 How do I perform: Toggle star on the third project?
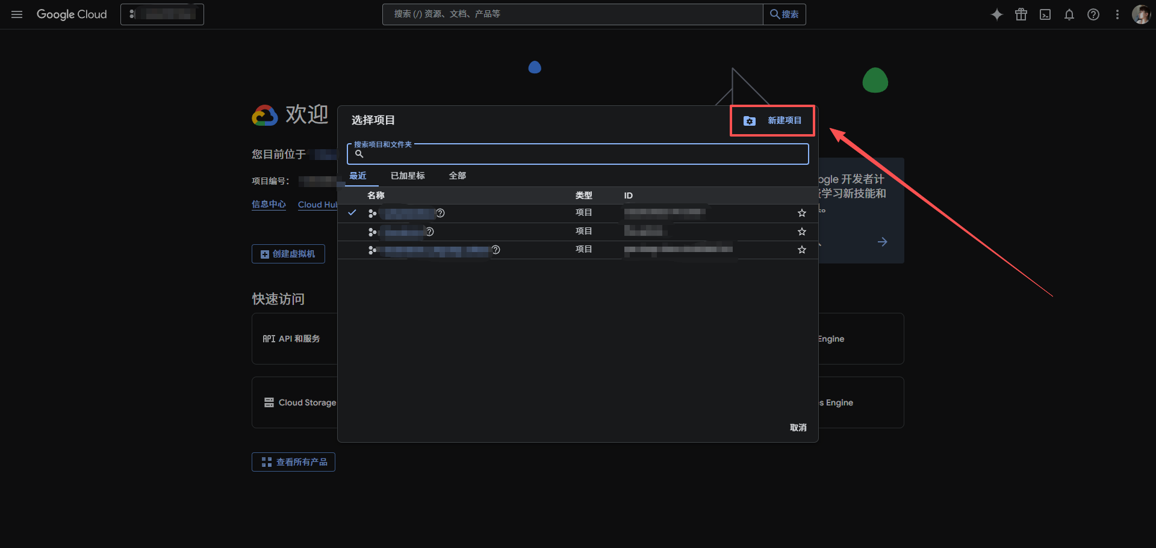coord(802,250)
